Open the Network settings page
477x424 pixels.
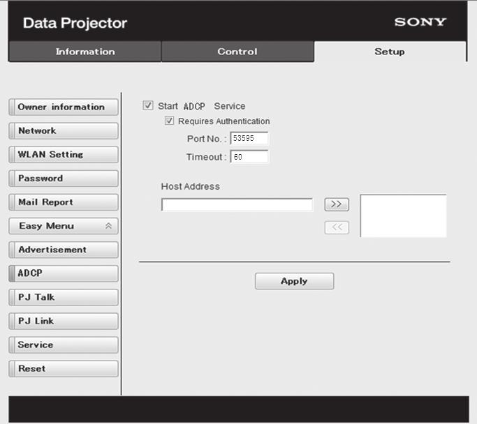(x=64, y=131)
